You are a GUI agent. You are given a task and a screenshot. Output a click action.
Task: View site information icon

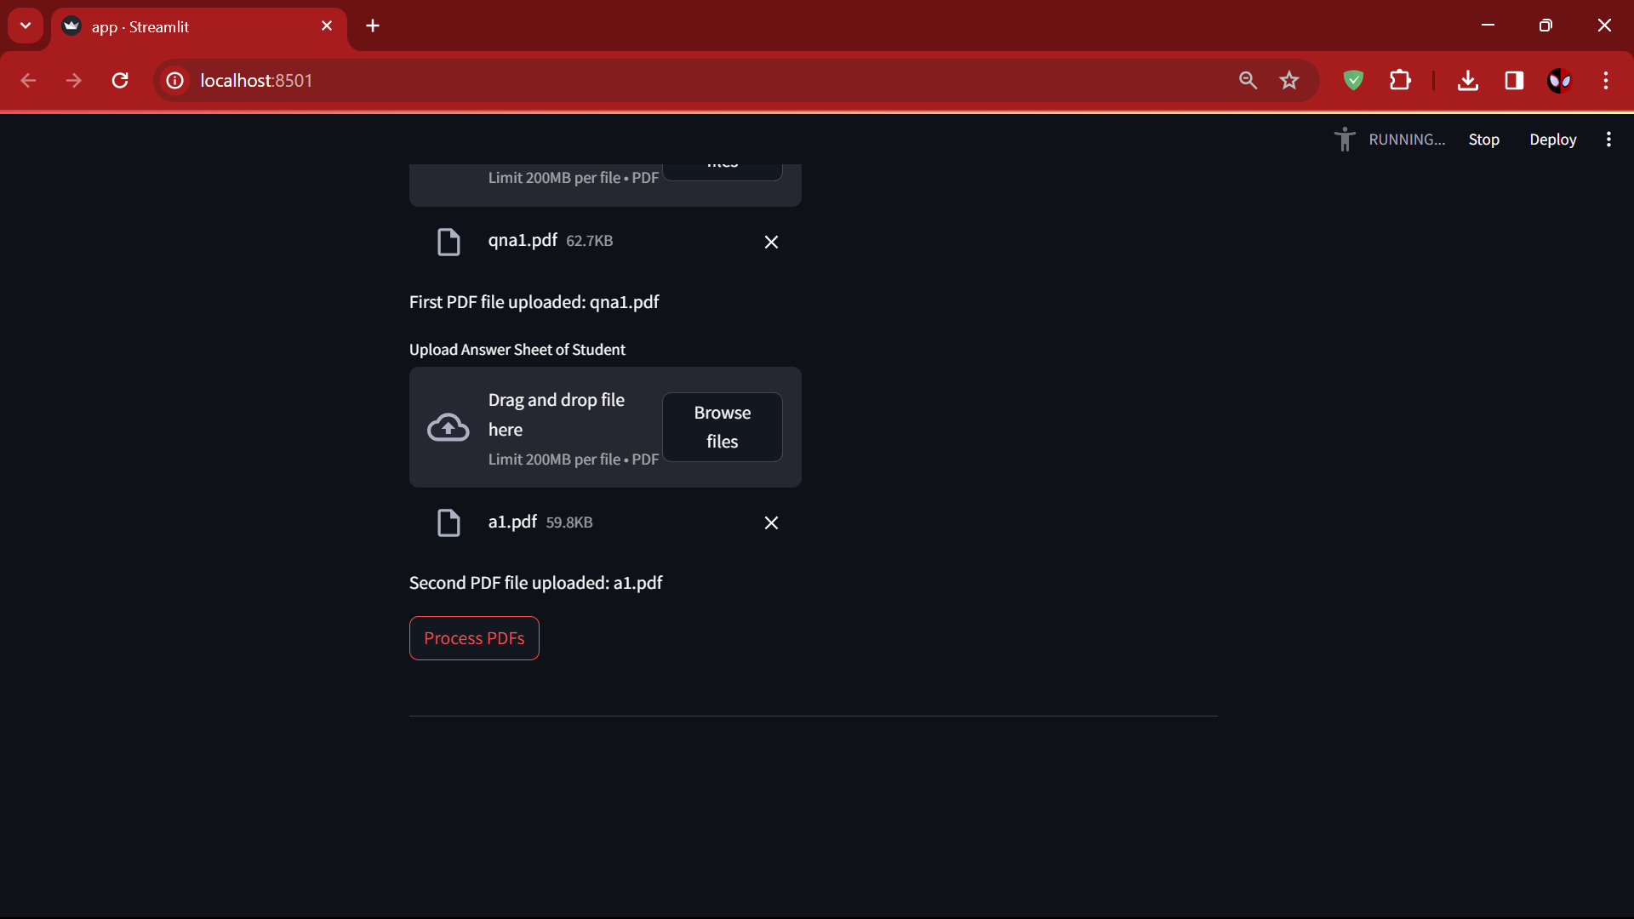pos(175,81)
